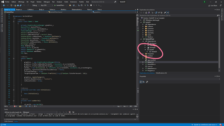Image resolution: width=224 pixels, height=126 pixels.
Task: Toggle word wrap in Output panel
Action: (73, 112)
